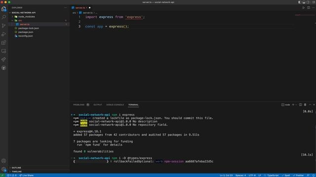Select server.ts in the file tree
Screen dimensions: 316x177
click(25, 24)
